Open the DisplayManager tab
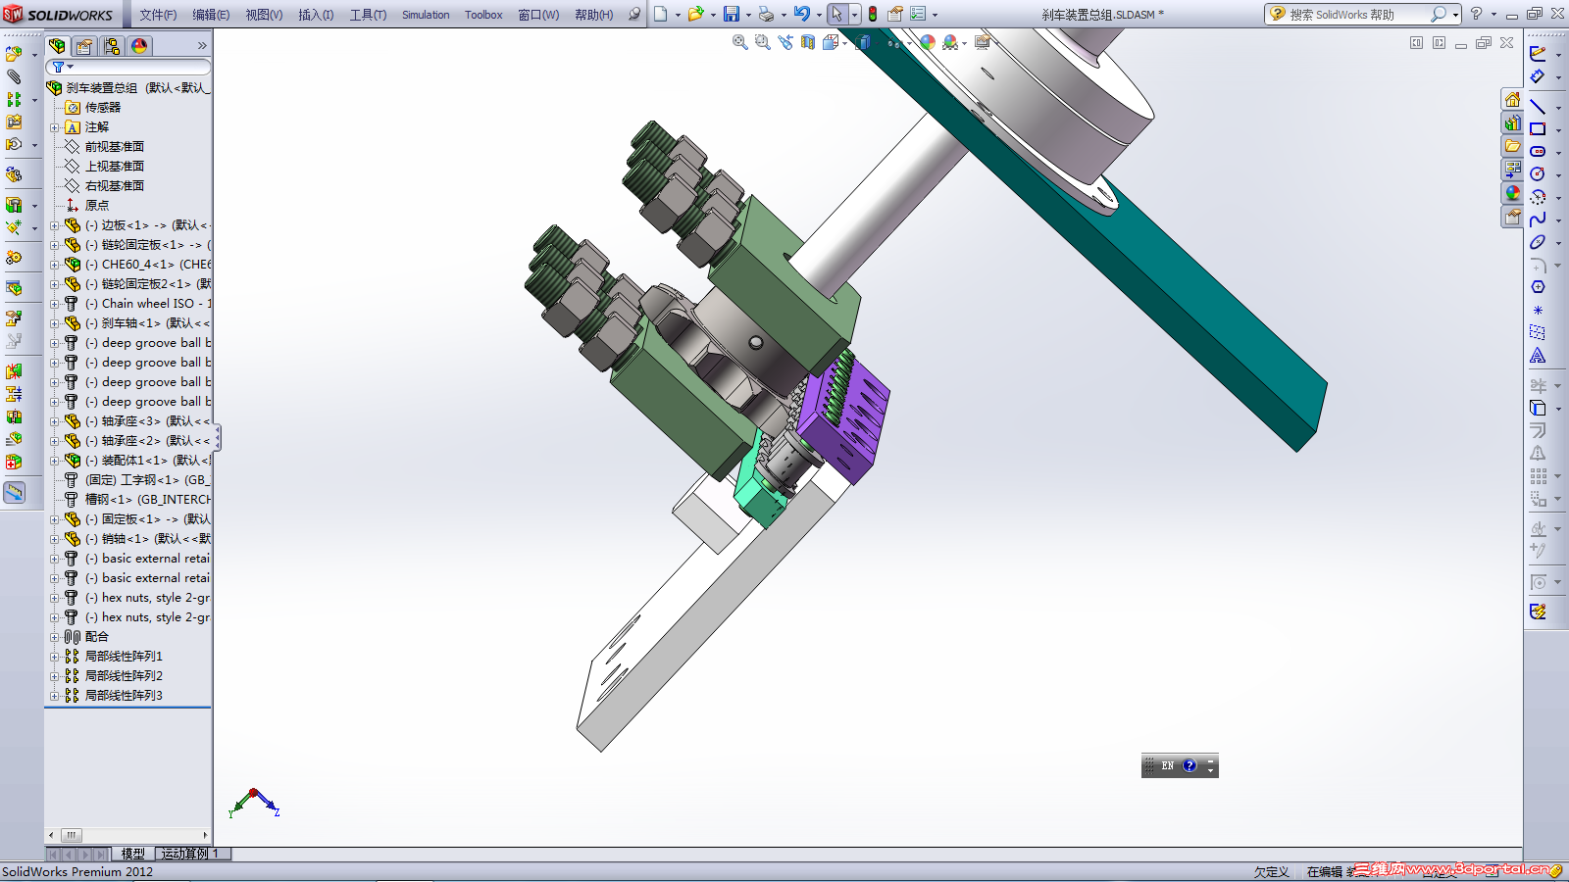 point(139,46)
